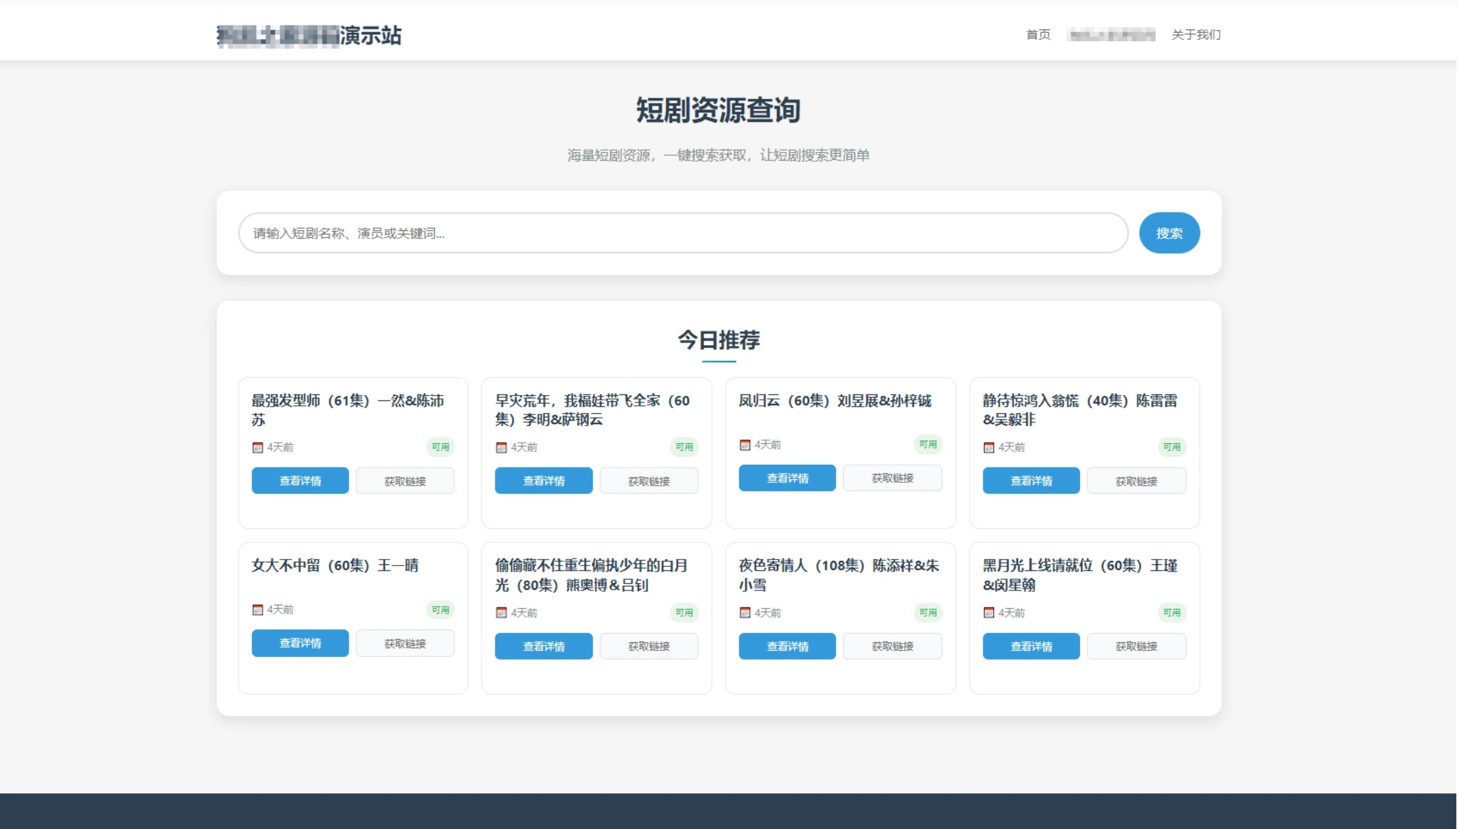Click the title 最强发型师（61集）一然&陈沛苏
Screen dimensions: 1457x829
coord(348,410)
